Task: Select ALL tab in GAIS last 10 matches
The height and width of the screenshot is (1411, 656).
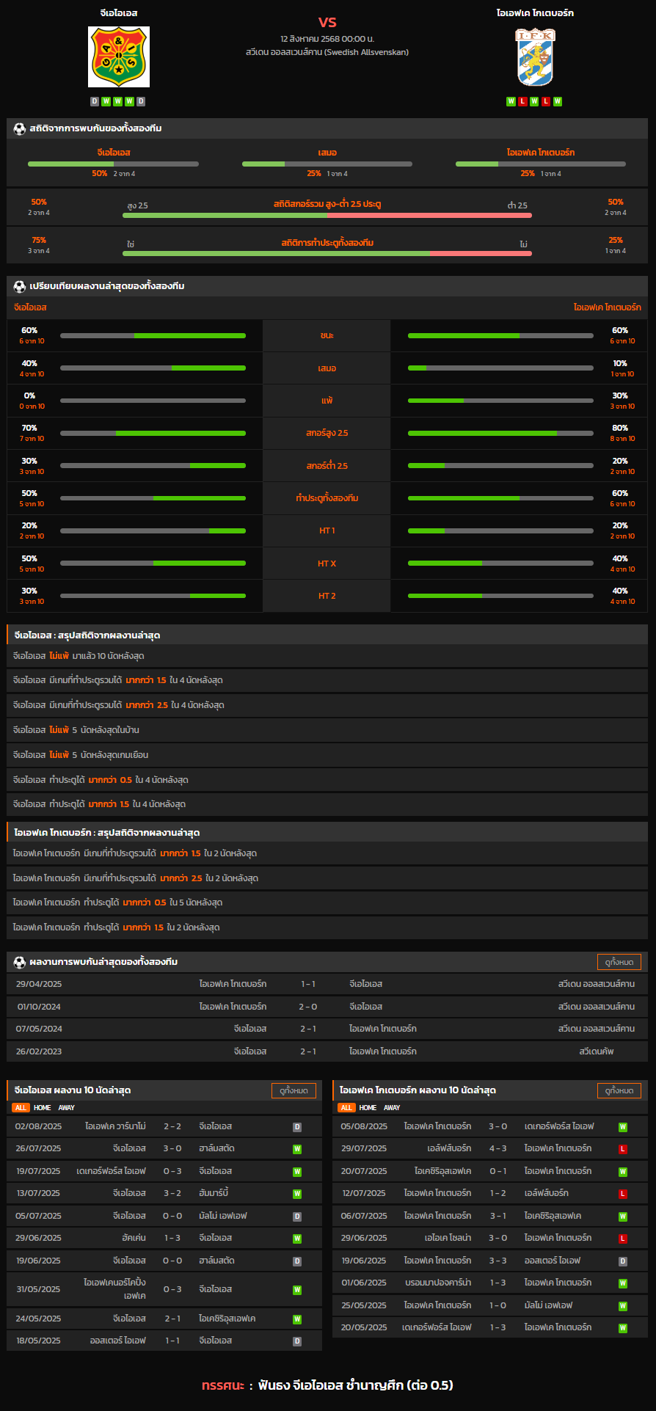Action: point(21,1108)
